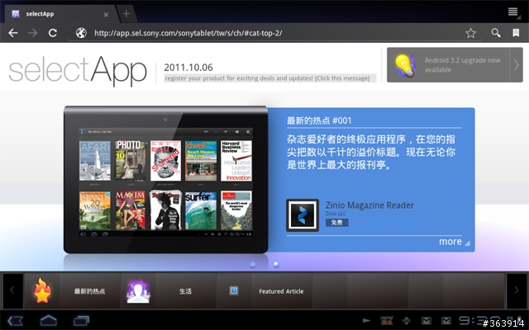Select the second carousel page dot
The width and height of the screenshot is (529, 330).
coord(276,264)
